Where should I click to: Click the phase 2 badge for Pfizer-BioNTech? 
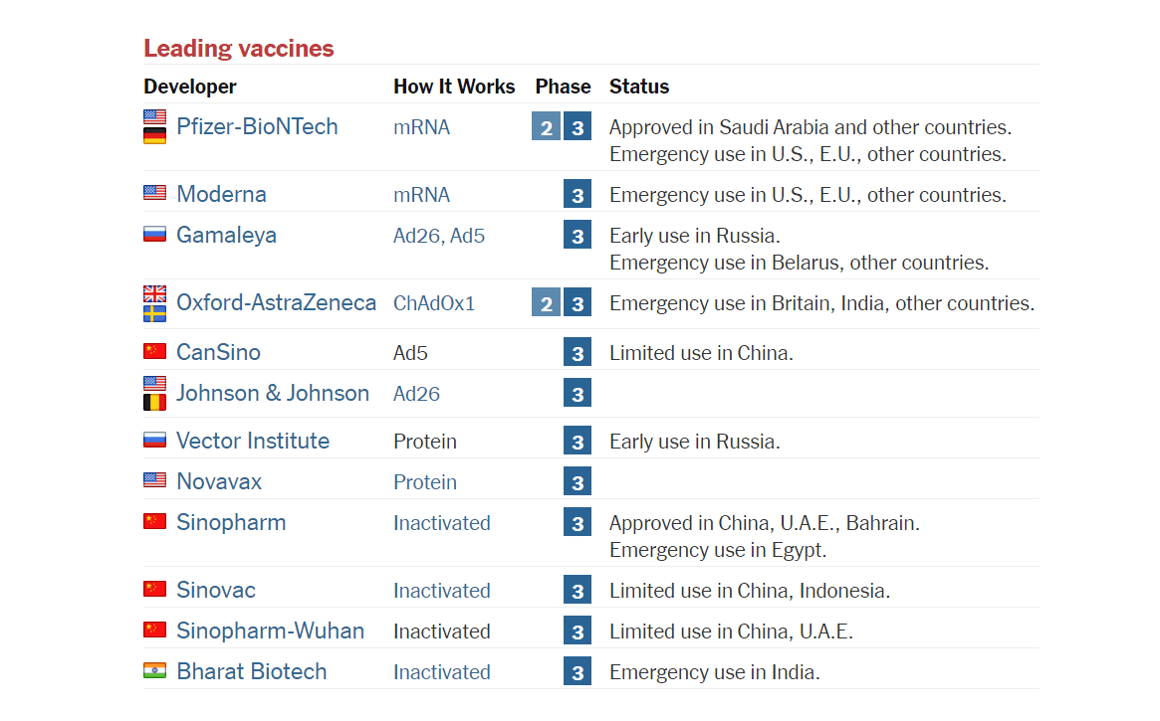tap(546, 128)
